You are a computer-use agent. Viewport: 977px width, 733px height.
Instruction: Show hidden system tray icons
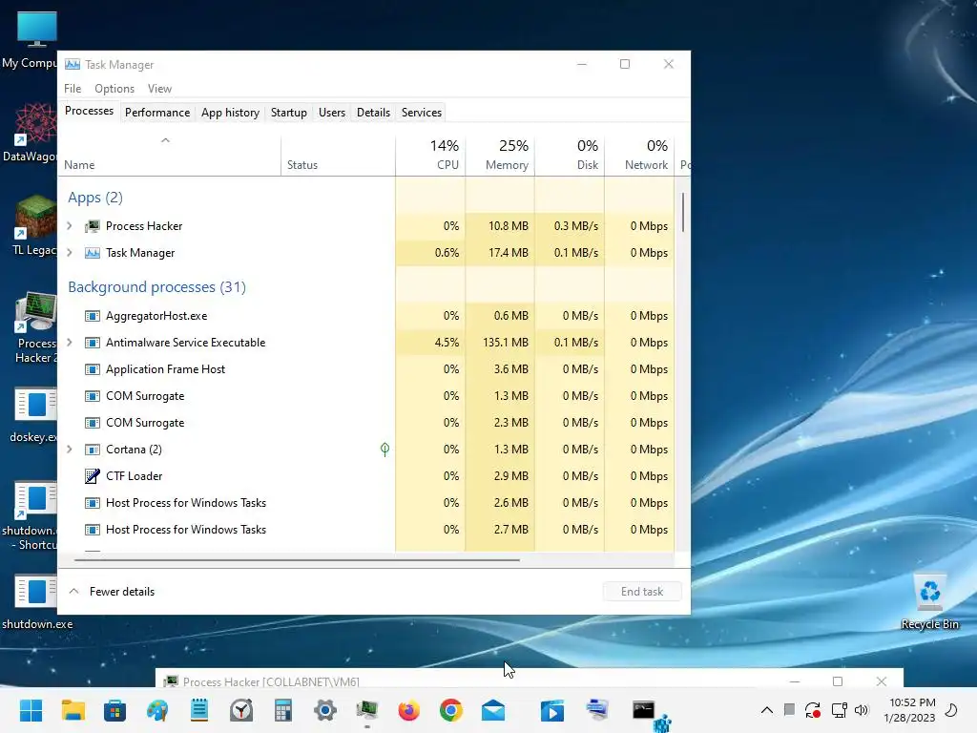[767, 710]
